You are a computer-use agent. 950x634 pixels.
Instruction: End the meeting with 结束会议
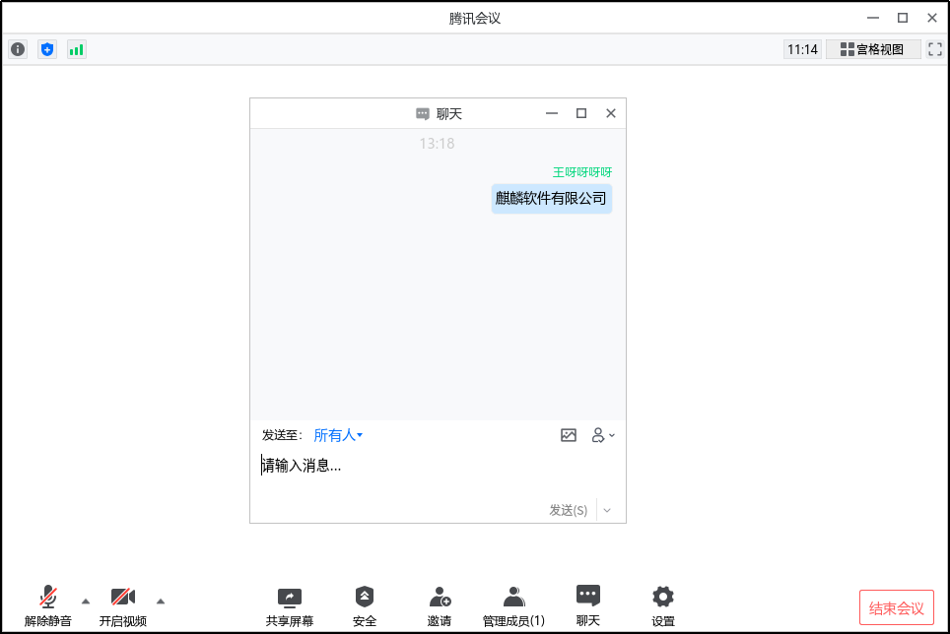point(896,606)
